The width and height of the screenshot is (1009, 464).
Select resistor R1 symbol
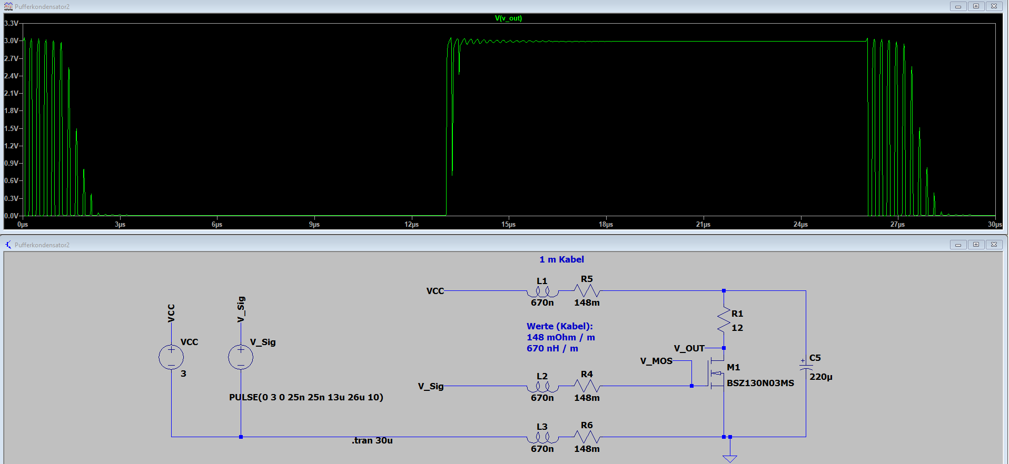724,320
